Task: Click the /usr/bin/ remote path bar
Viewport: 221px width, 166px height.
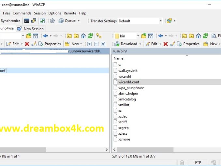Action: 166,51
